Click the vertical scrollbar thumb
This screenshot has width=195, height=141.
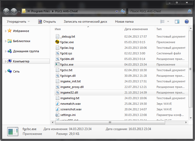pyautogui.click(x=190, y=69)
